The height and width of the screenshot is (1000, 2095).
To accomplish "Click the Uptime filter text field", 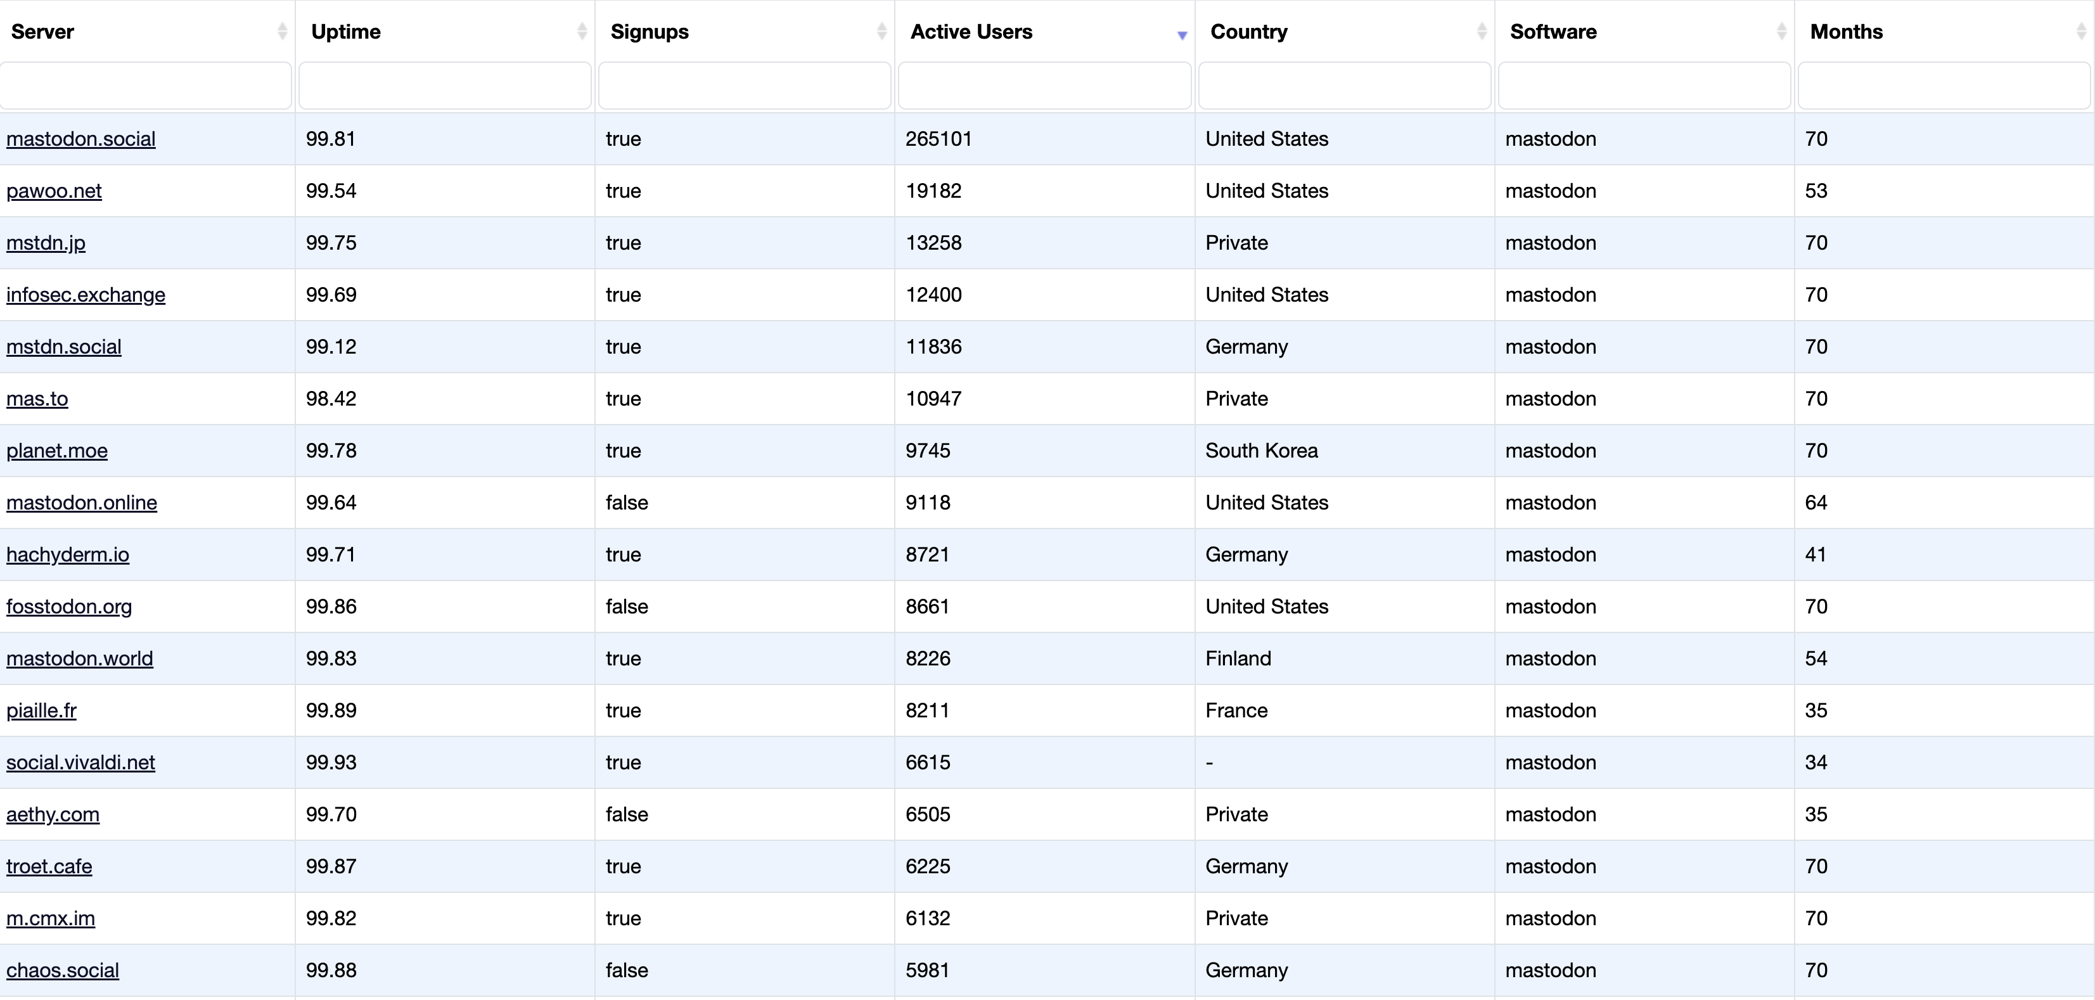I will point(445,86).
